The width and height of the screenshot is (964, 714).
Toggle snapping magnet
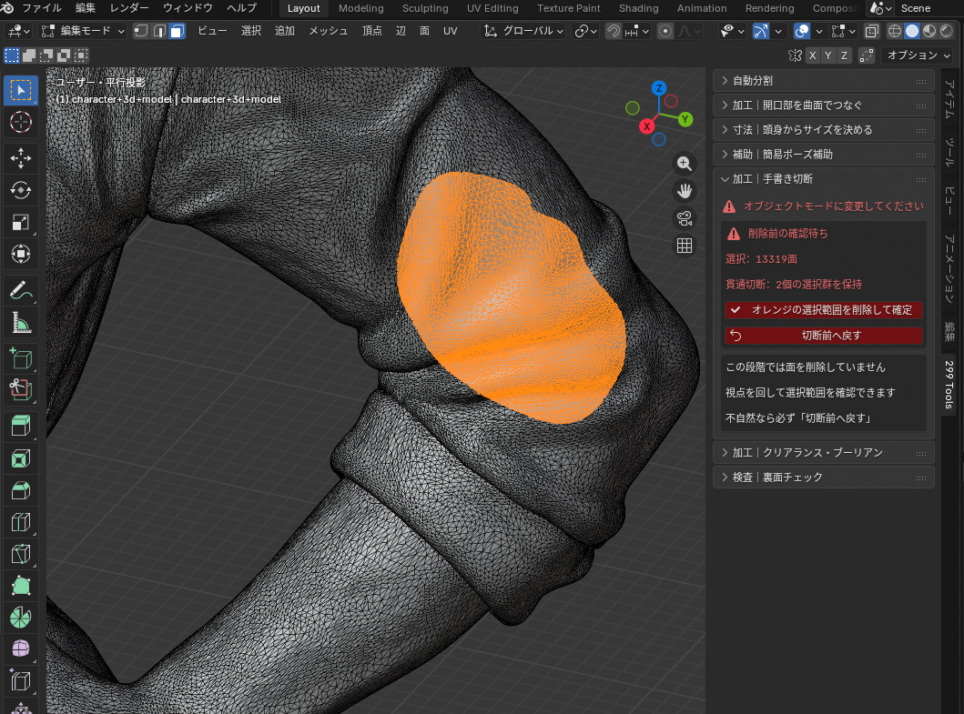pyautogui.click(x=613, y=31)
